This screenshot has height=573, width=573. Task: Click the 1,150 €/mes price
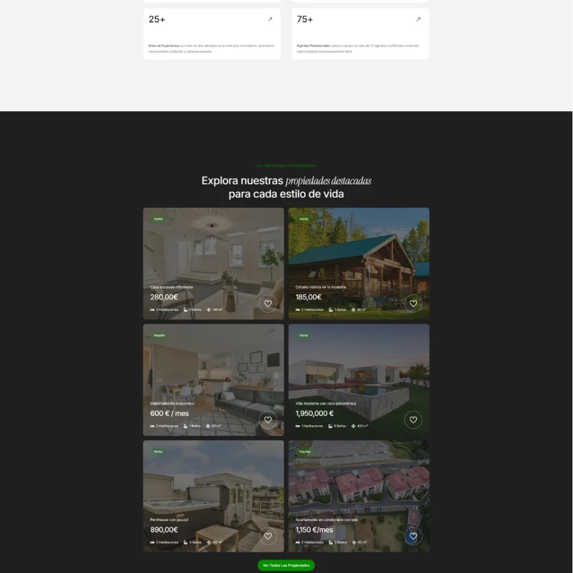coord(314,530)
